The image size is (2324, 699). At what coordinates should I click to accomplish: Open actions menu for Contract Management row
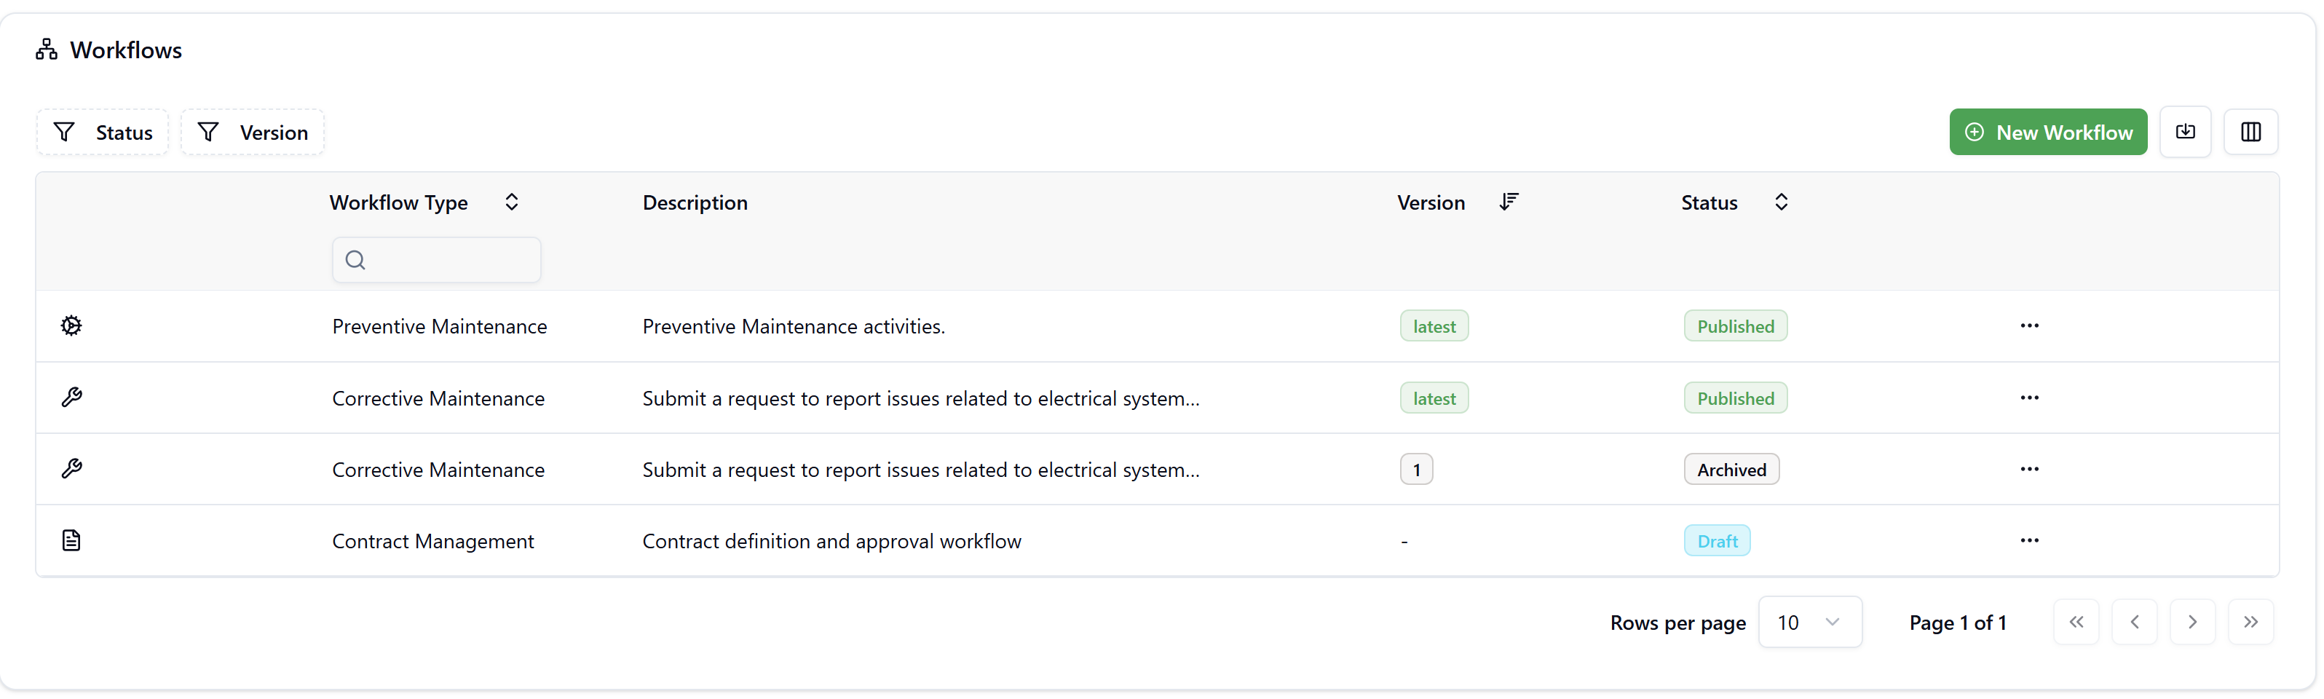[x=2029, y=540]
